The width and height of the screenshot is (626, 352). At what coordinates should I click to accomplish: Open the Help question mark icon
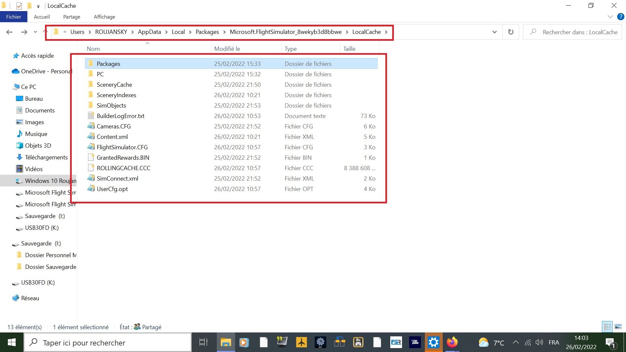620,17
